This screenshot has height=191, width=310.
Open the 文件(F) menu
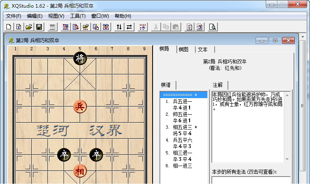(13, 16)
